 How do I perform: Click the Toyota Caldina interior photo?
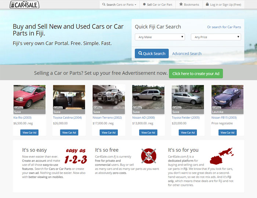click(x=69, y=97)
